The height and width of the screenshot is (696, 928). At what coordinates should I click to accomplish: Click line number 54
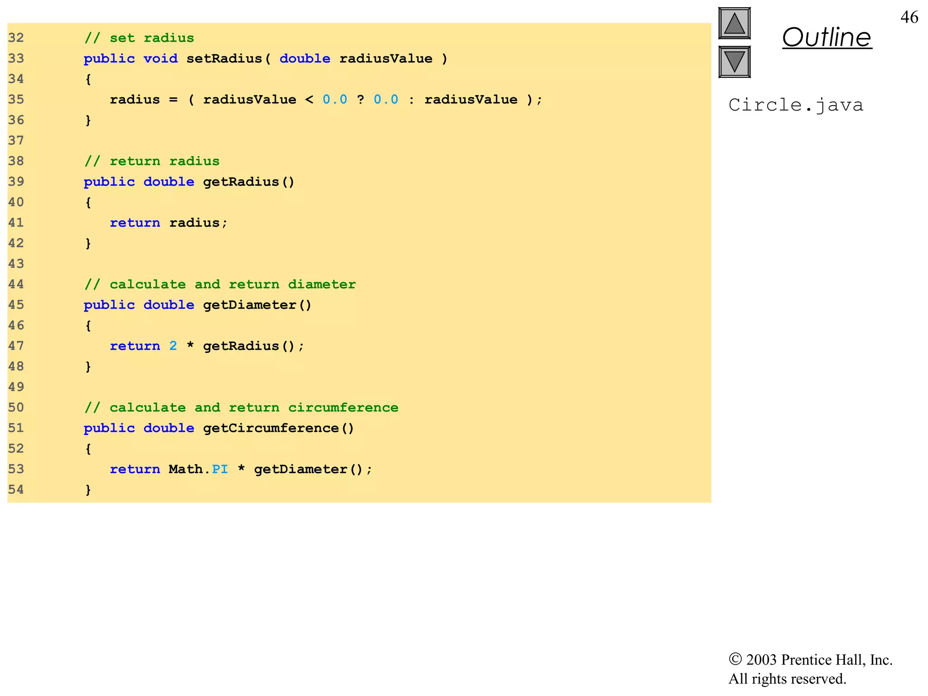pos(16,490)
